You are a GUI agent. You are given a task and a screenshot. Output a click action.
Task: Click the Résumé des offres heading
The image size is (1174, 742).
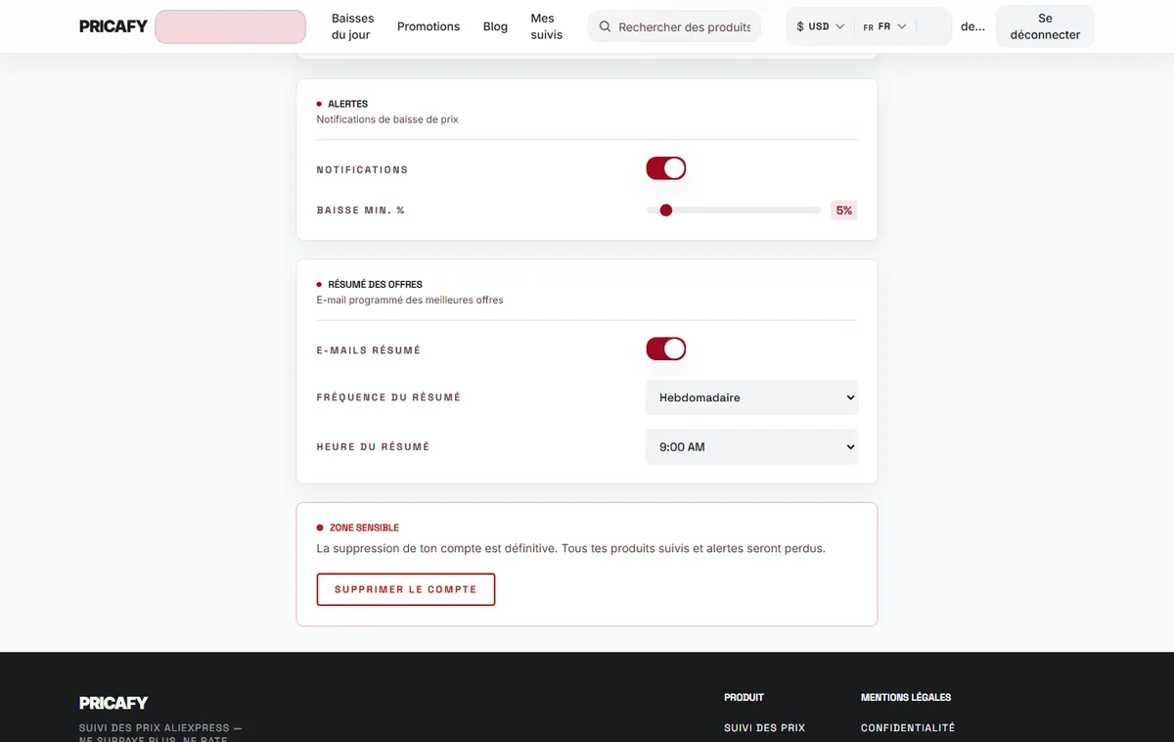(376, 284)
